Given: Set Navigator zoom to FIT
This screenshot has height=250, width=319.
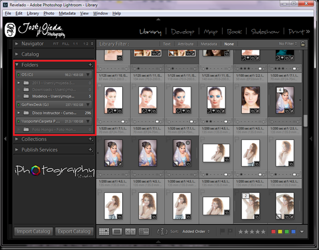Looking at the screenshot, I should (x=56, y=44).
